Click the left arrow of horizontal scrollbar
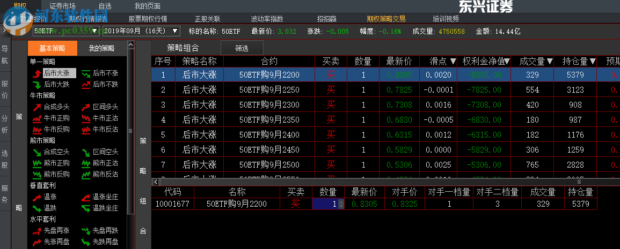The height and width of the screenshot is (249, 620). pos(156,182)
